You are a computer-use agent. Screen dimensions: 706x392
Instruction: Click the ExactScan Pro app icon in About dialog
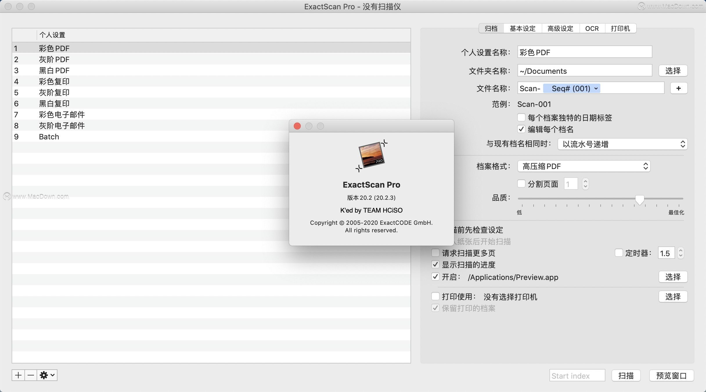pyautogui.click(x=371, y=155)
